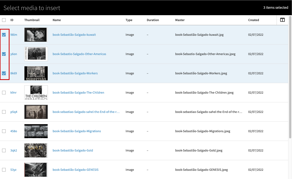Open the 98lm ID link

(x=13, y=34)
